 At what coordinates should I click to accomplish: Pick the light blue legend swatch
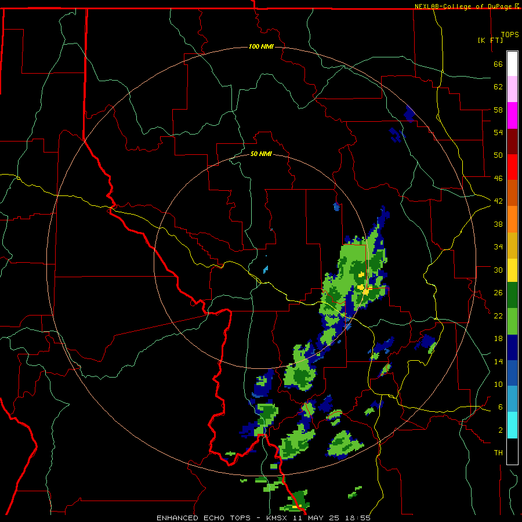(x=512, y=399)
